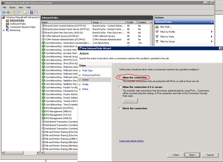
Task: Click the tree pane horizontal scrollbar track
Action: [x=30, y=153]
